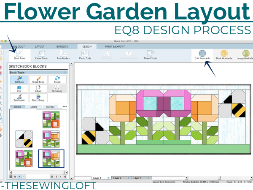Select the Flip block tool
253x190 pixels.
point(19,89)
